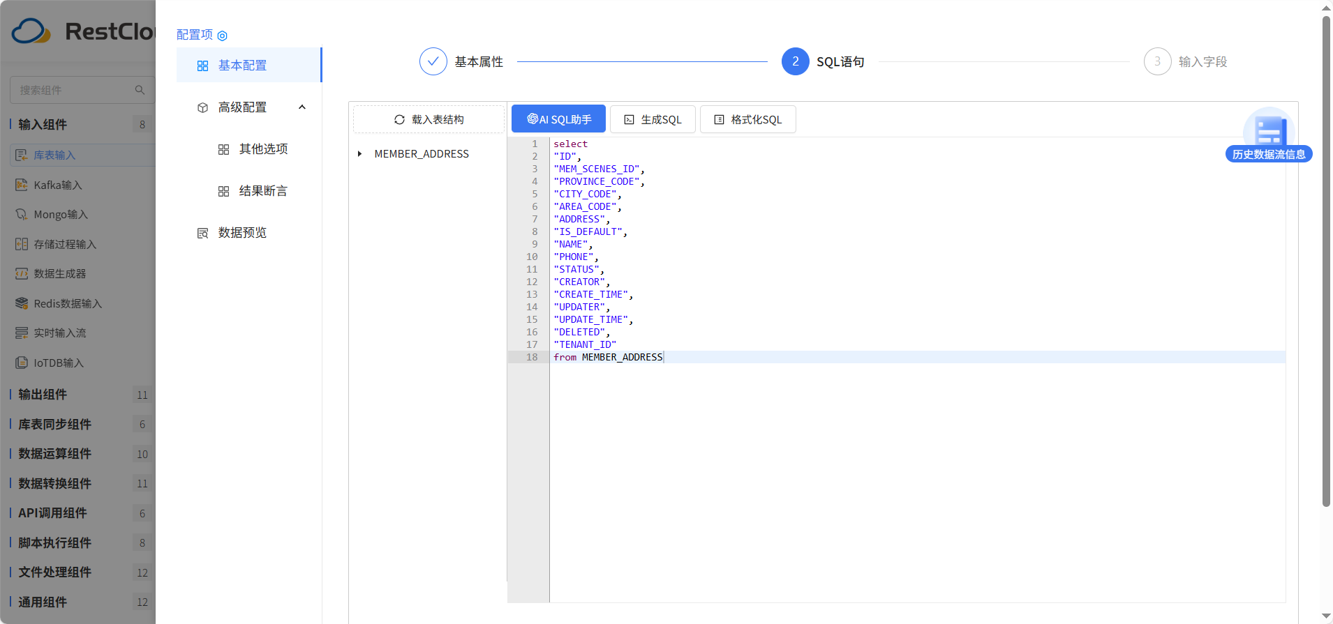
Task: Select the MEMBER_ADDRESS table name
Action: [422, 154]
